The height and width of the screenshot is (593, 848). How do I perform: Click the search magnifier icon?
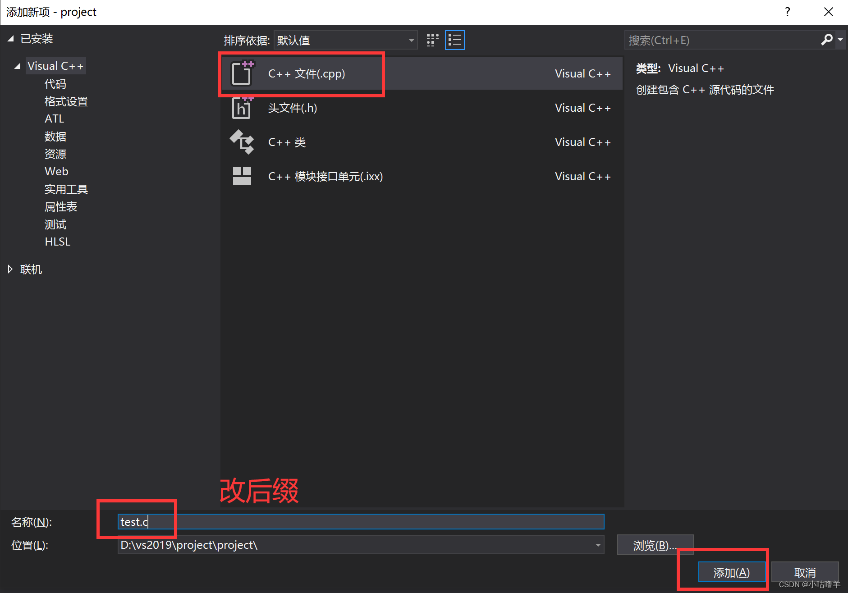click(x=827, y=40)
